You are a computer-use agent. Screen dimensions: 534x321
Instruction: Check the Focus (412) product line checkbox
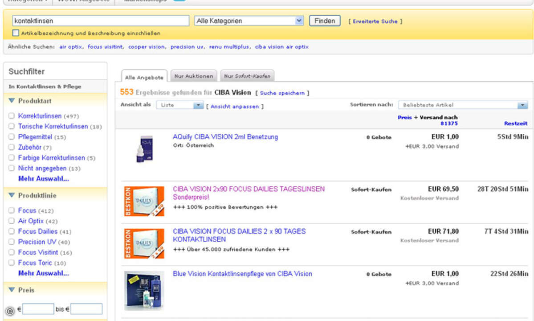point(12,210)
